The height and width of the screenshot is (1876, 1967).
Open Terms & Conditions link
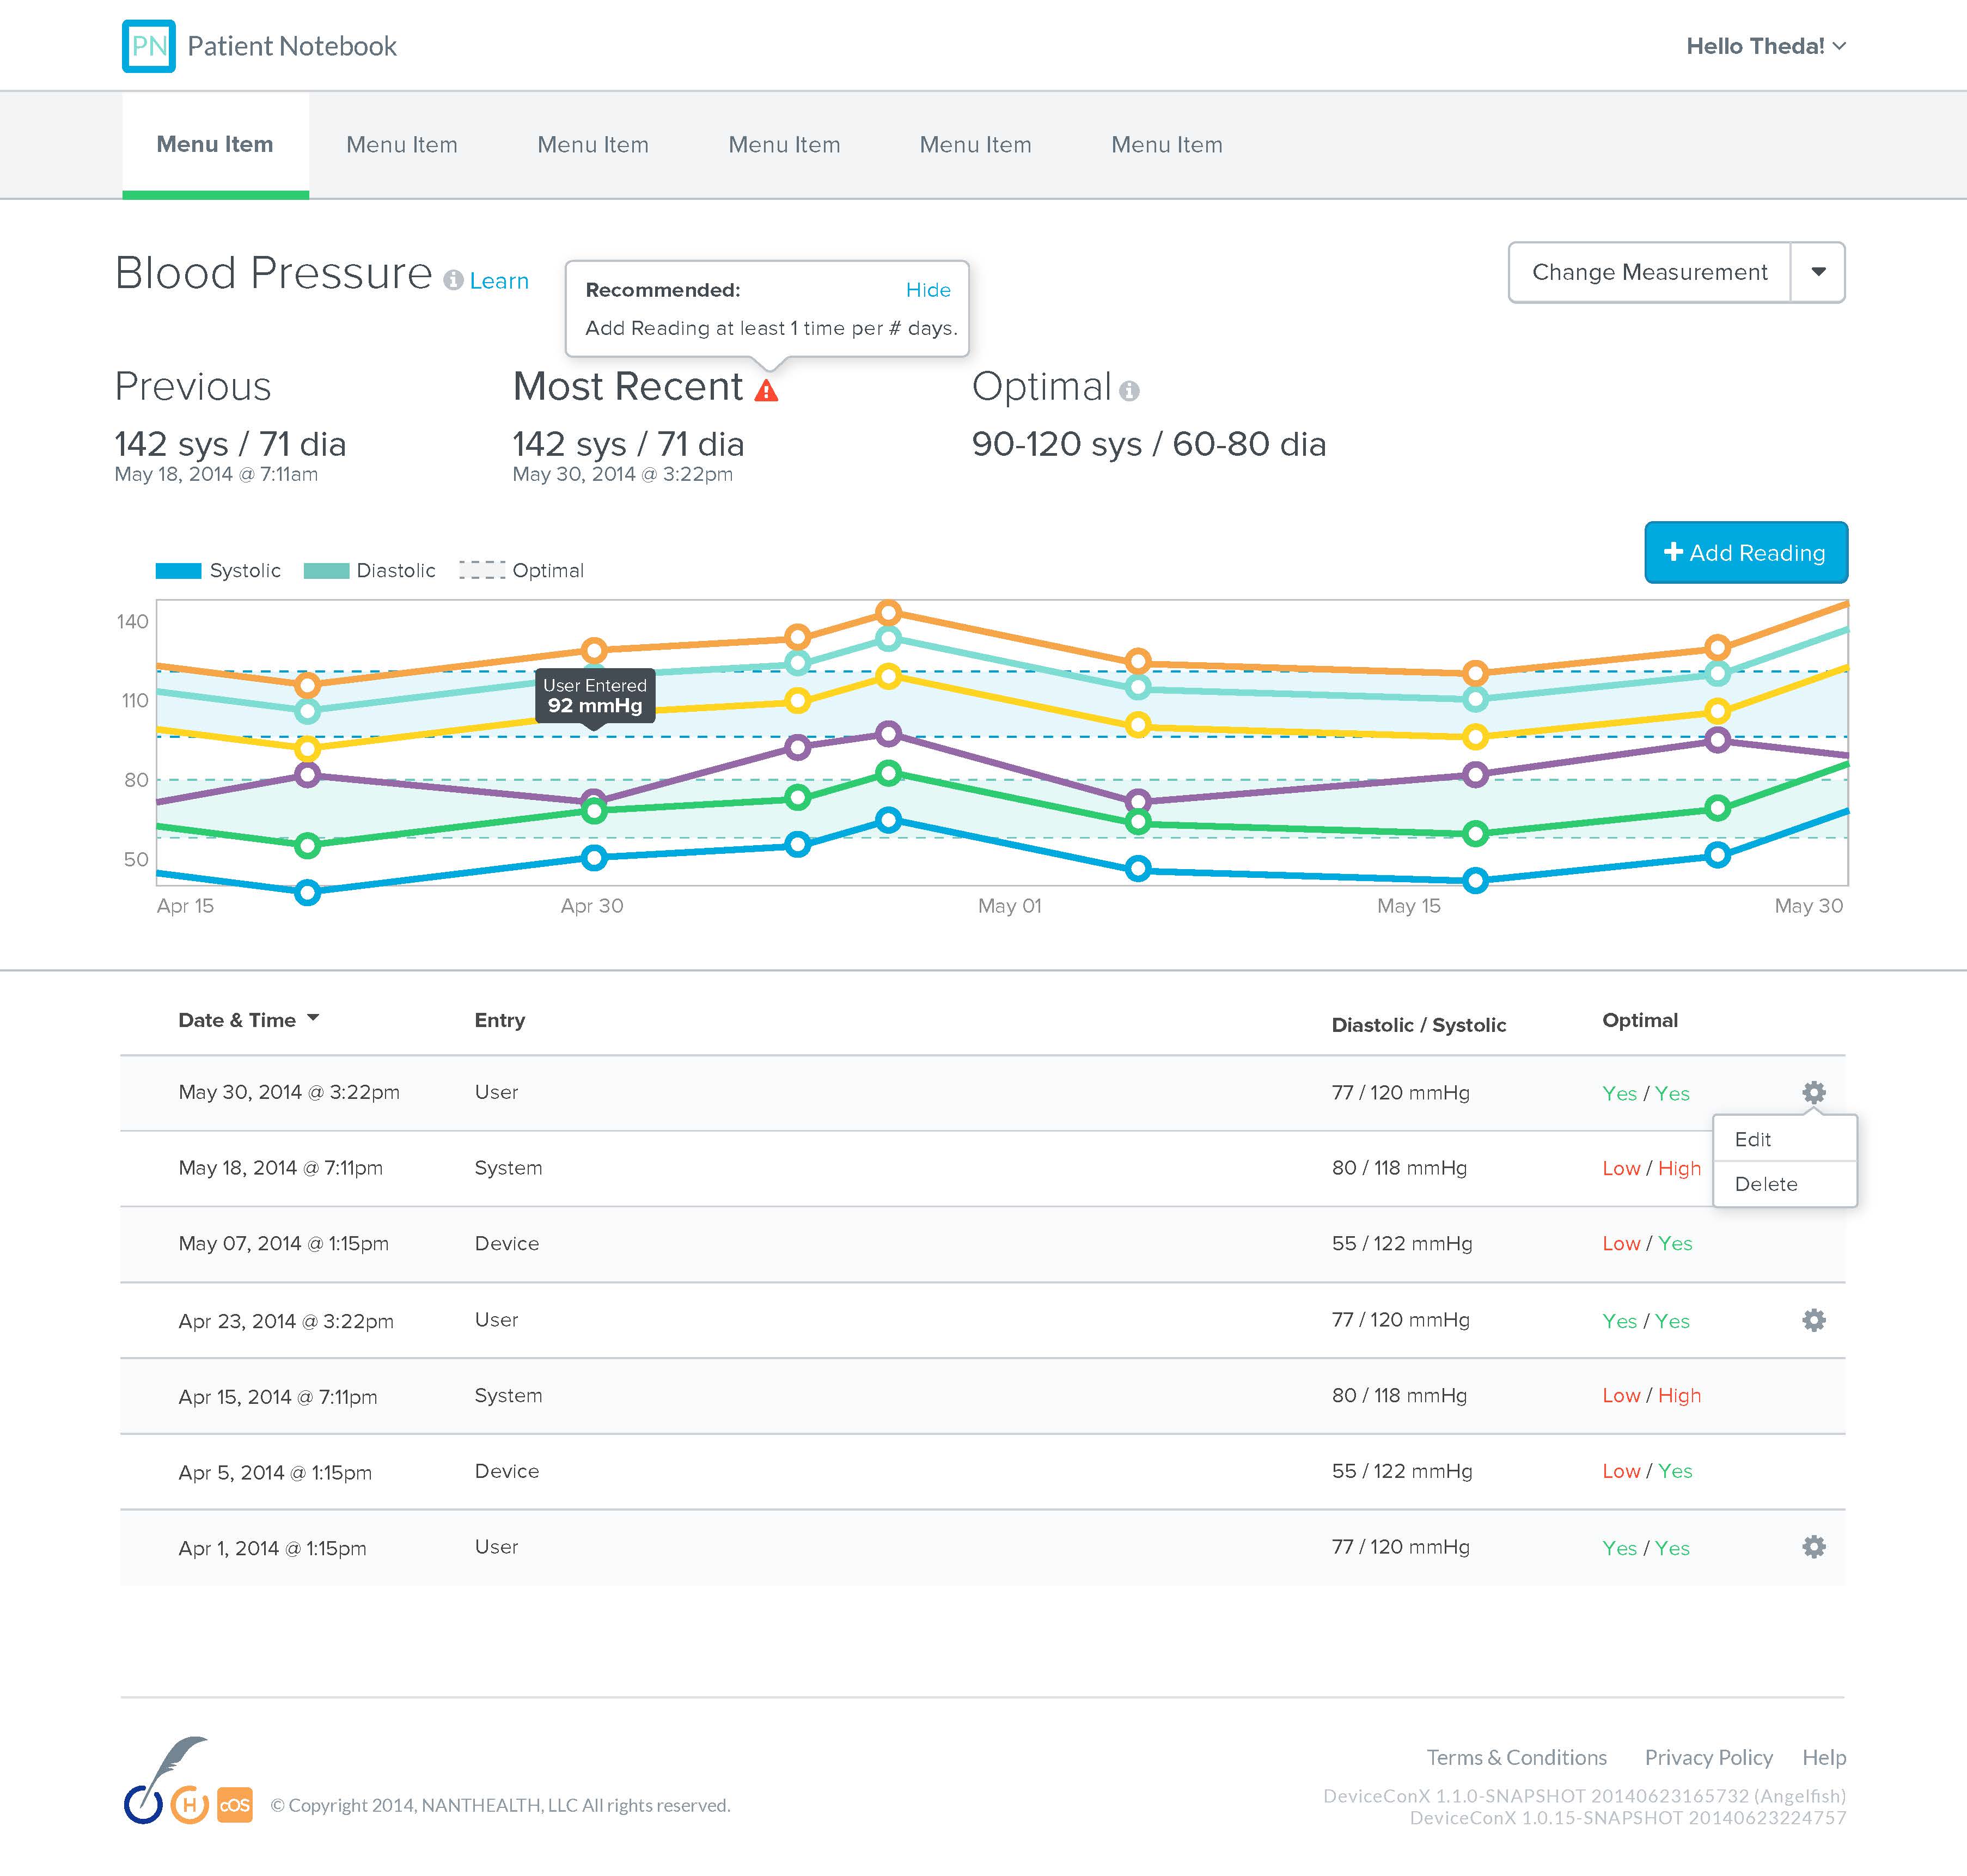click(1516, 1757)
